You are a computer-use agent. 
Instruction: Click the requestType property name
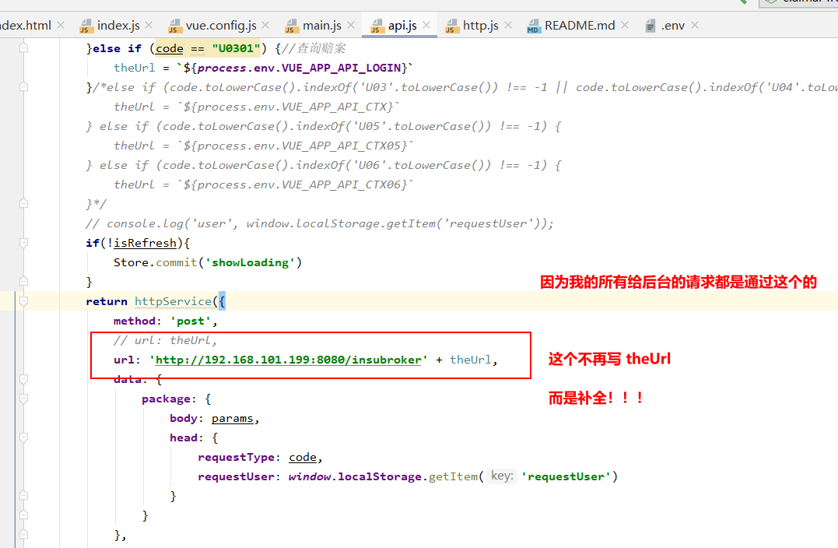tap(237, 458)
